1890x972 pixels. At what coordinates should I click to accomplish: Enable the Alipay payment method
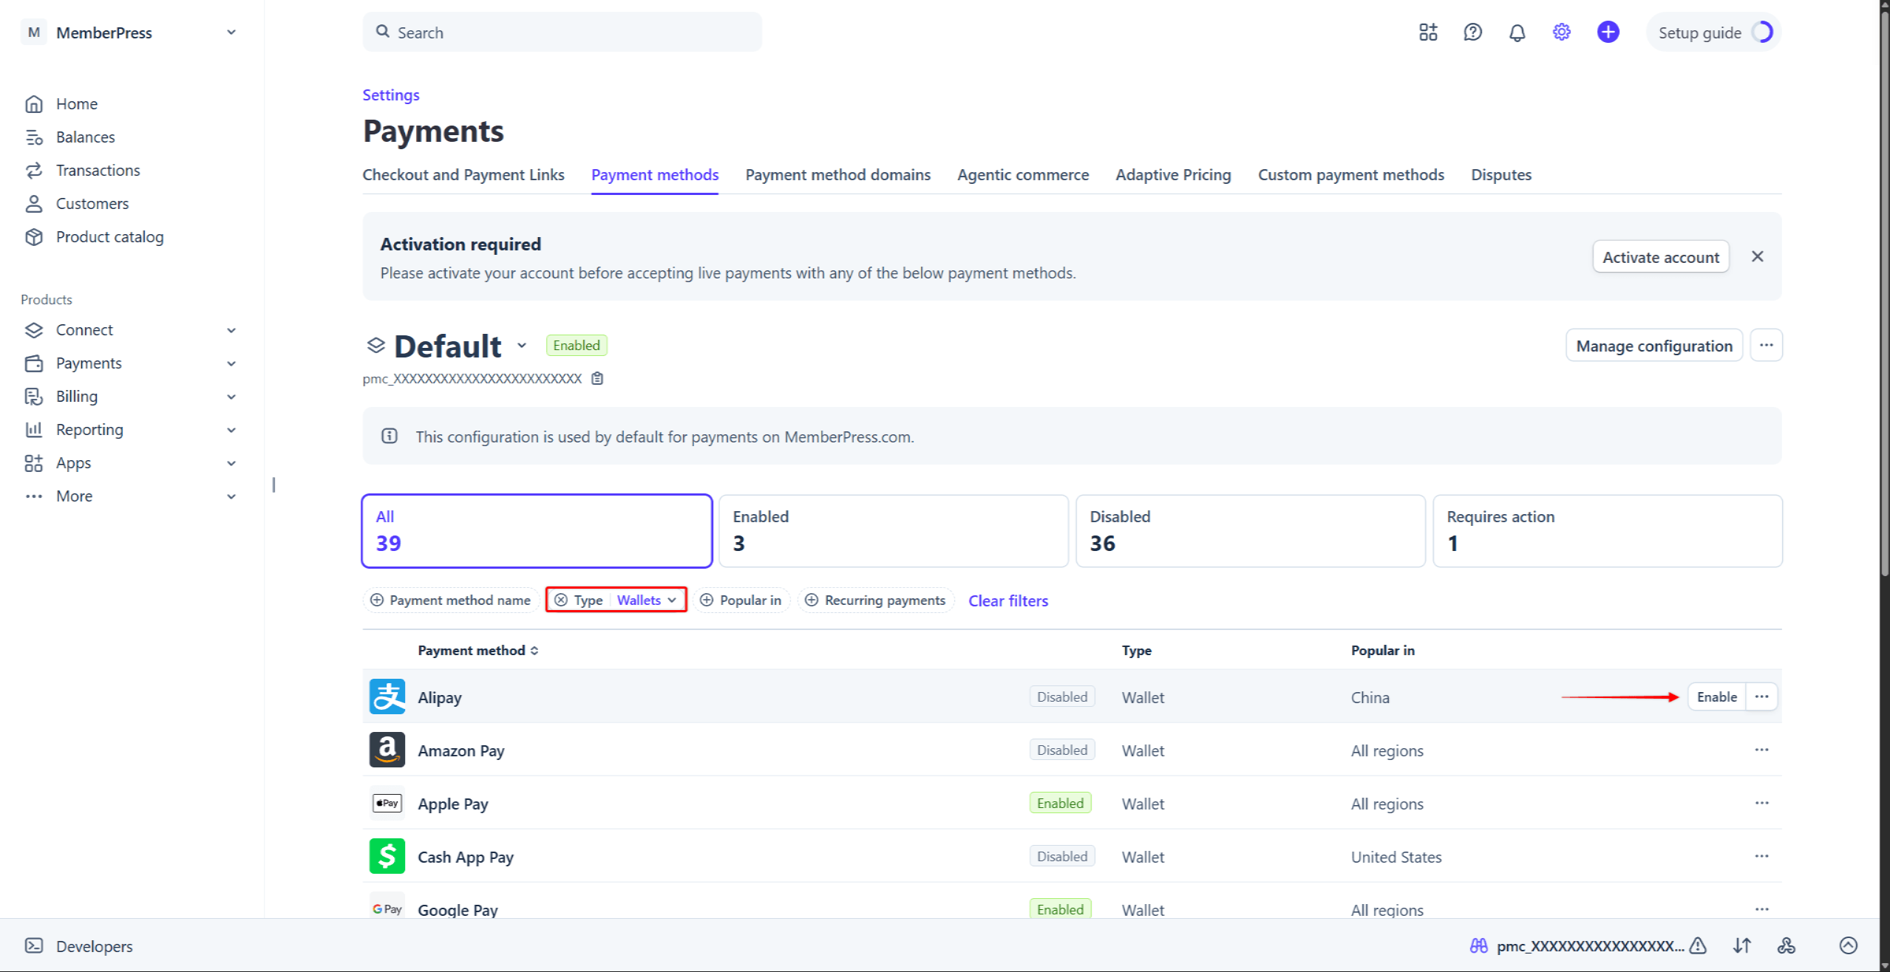tap(1716, 697)
